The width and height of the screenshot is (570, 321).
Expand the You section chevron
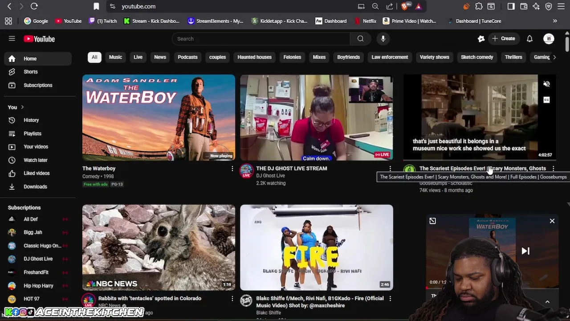point(22,107)
